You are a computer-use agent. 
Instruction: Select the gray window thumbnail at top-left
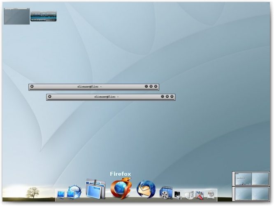(x=17, y=16)
